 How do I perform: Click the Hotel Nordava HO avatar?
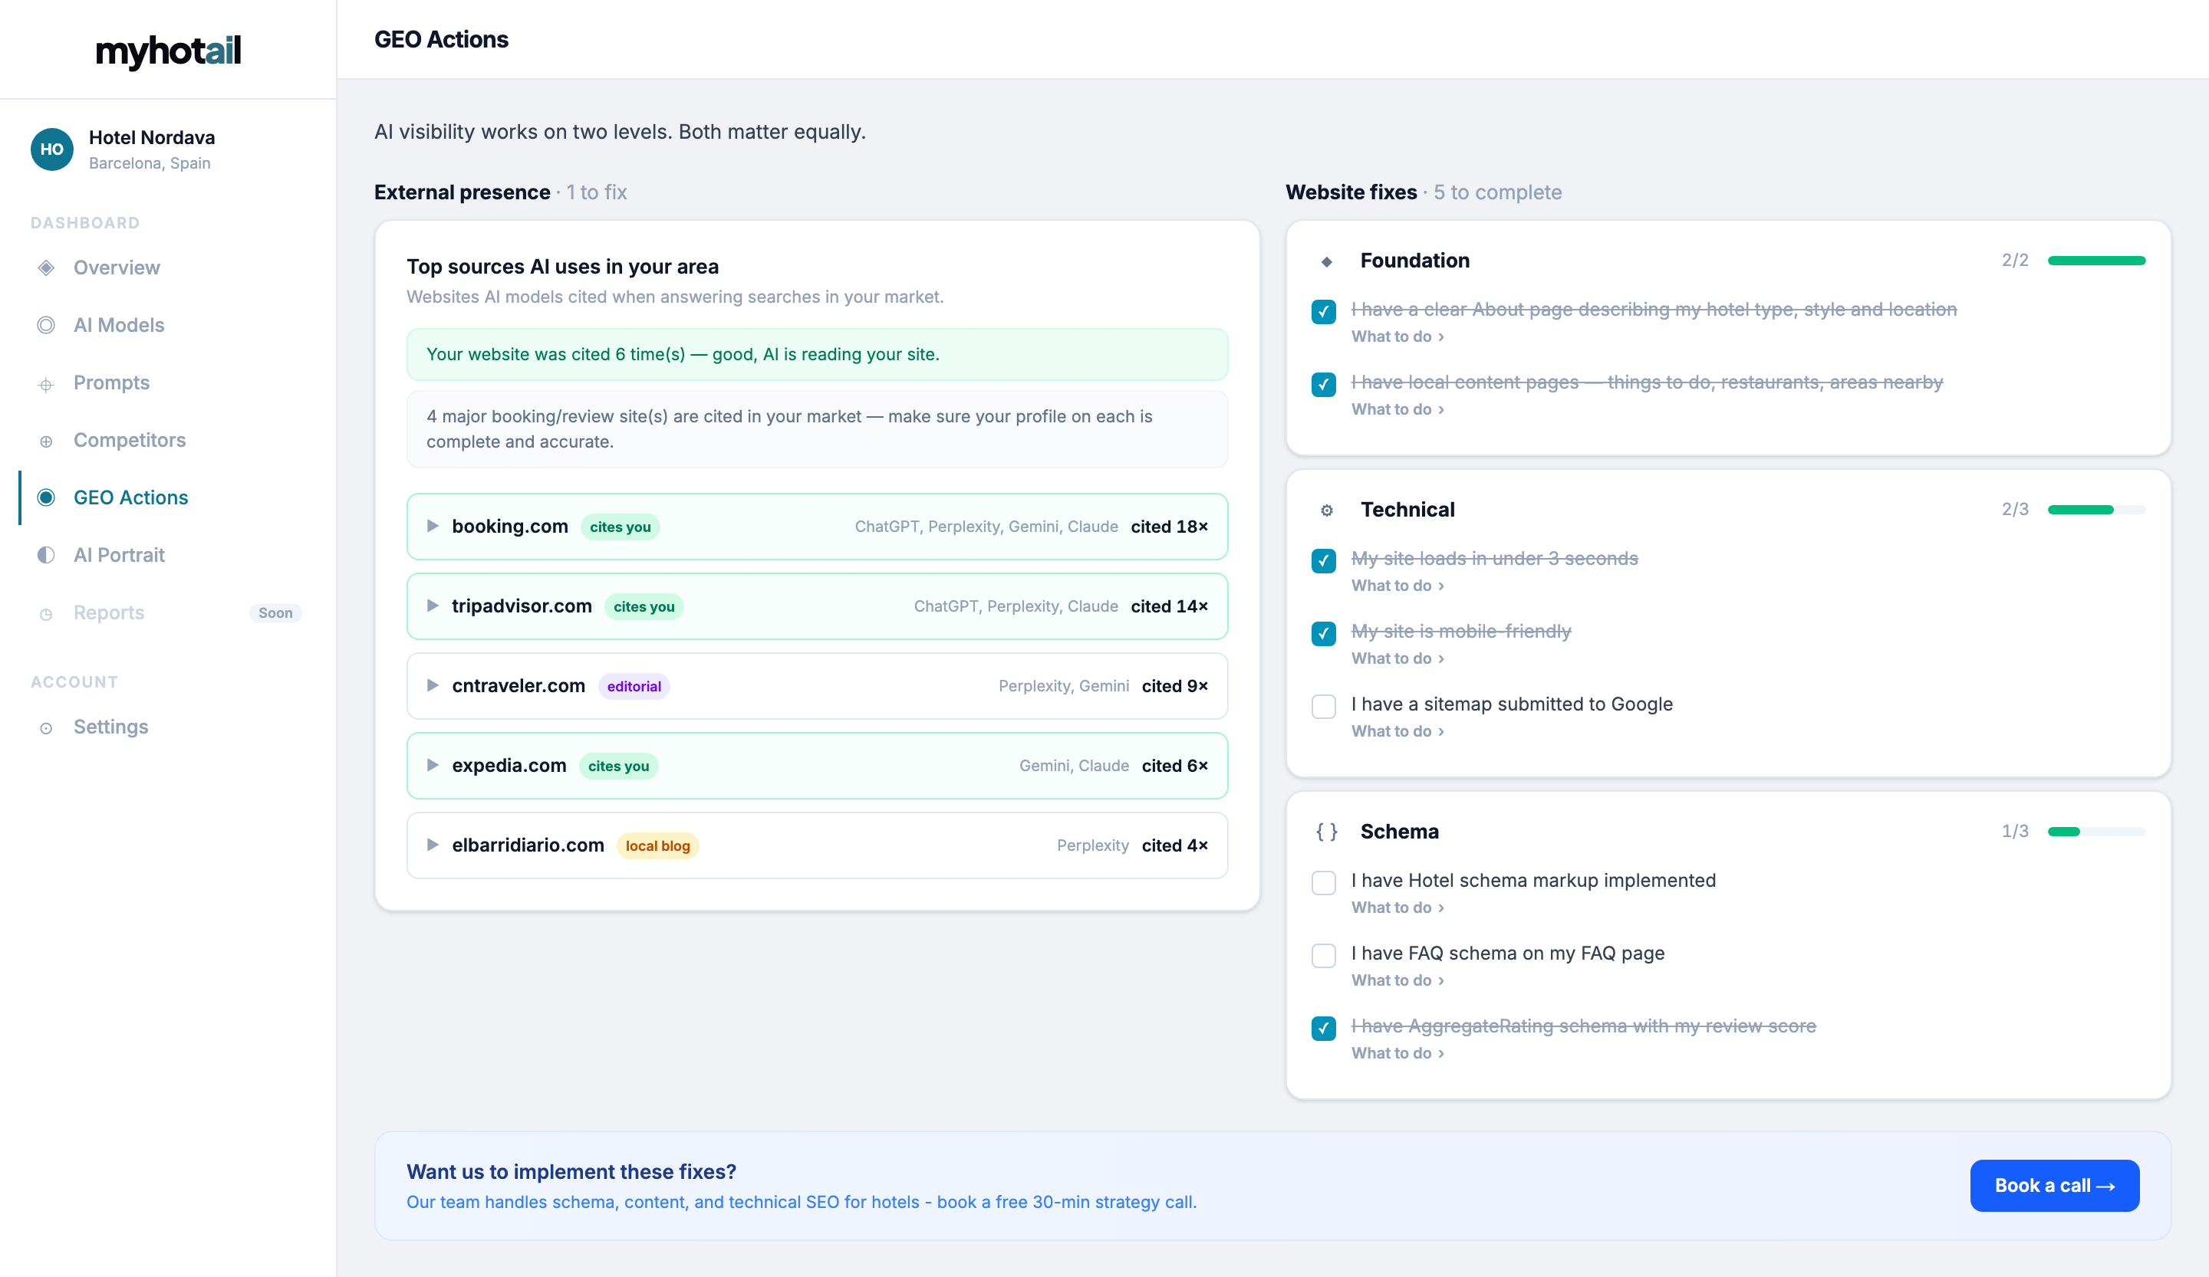(x=51, y=149)
